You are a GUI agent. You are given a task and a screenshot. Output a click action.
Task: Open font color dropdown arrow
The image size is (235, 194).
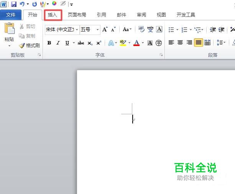[x=143, y=43]
